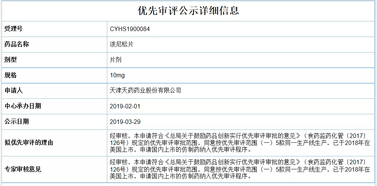Select the 规格 row label
Viewport: 377px width, 186px height.
(10, 75)
